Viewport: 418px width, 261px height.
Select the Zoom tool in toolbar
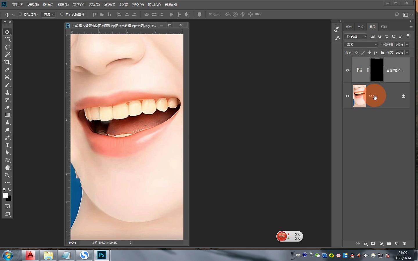(x=7, y=175)
